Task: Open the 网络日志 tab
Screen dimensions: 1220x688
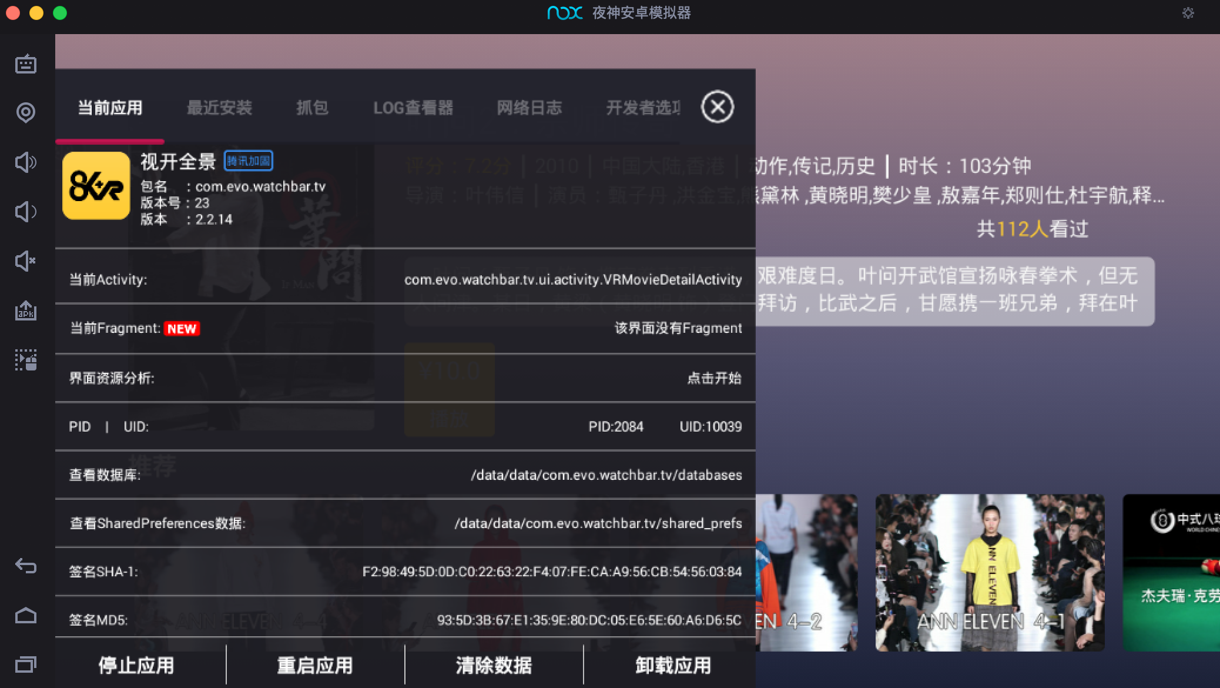Action: [x=529, y=108]
